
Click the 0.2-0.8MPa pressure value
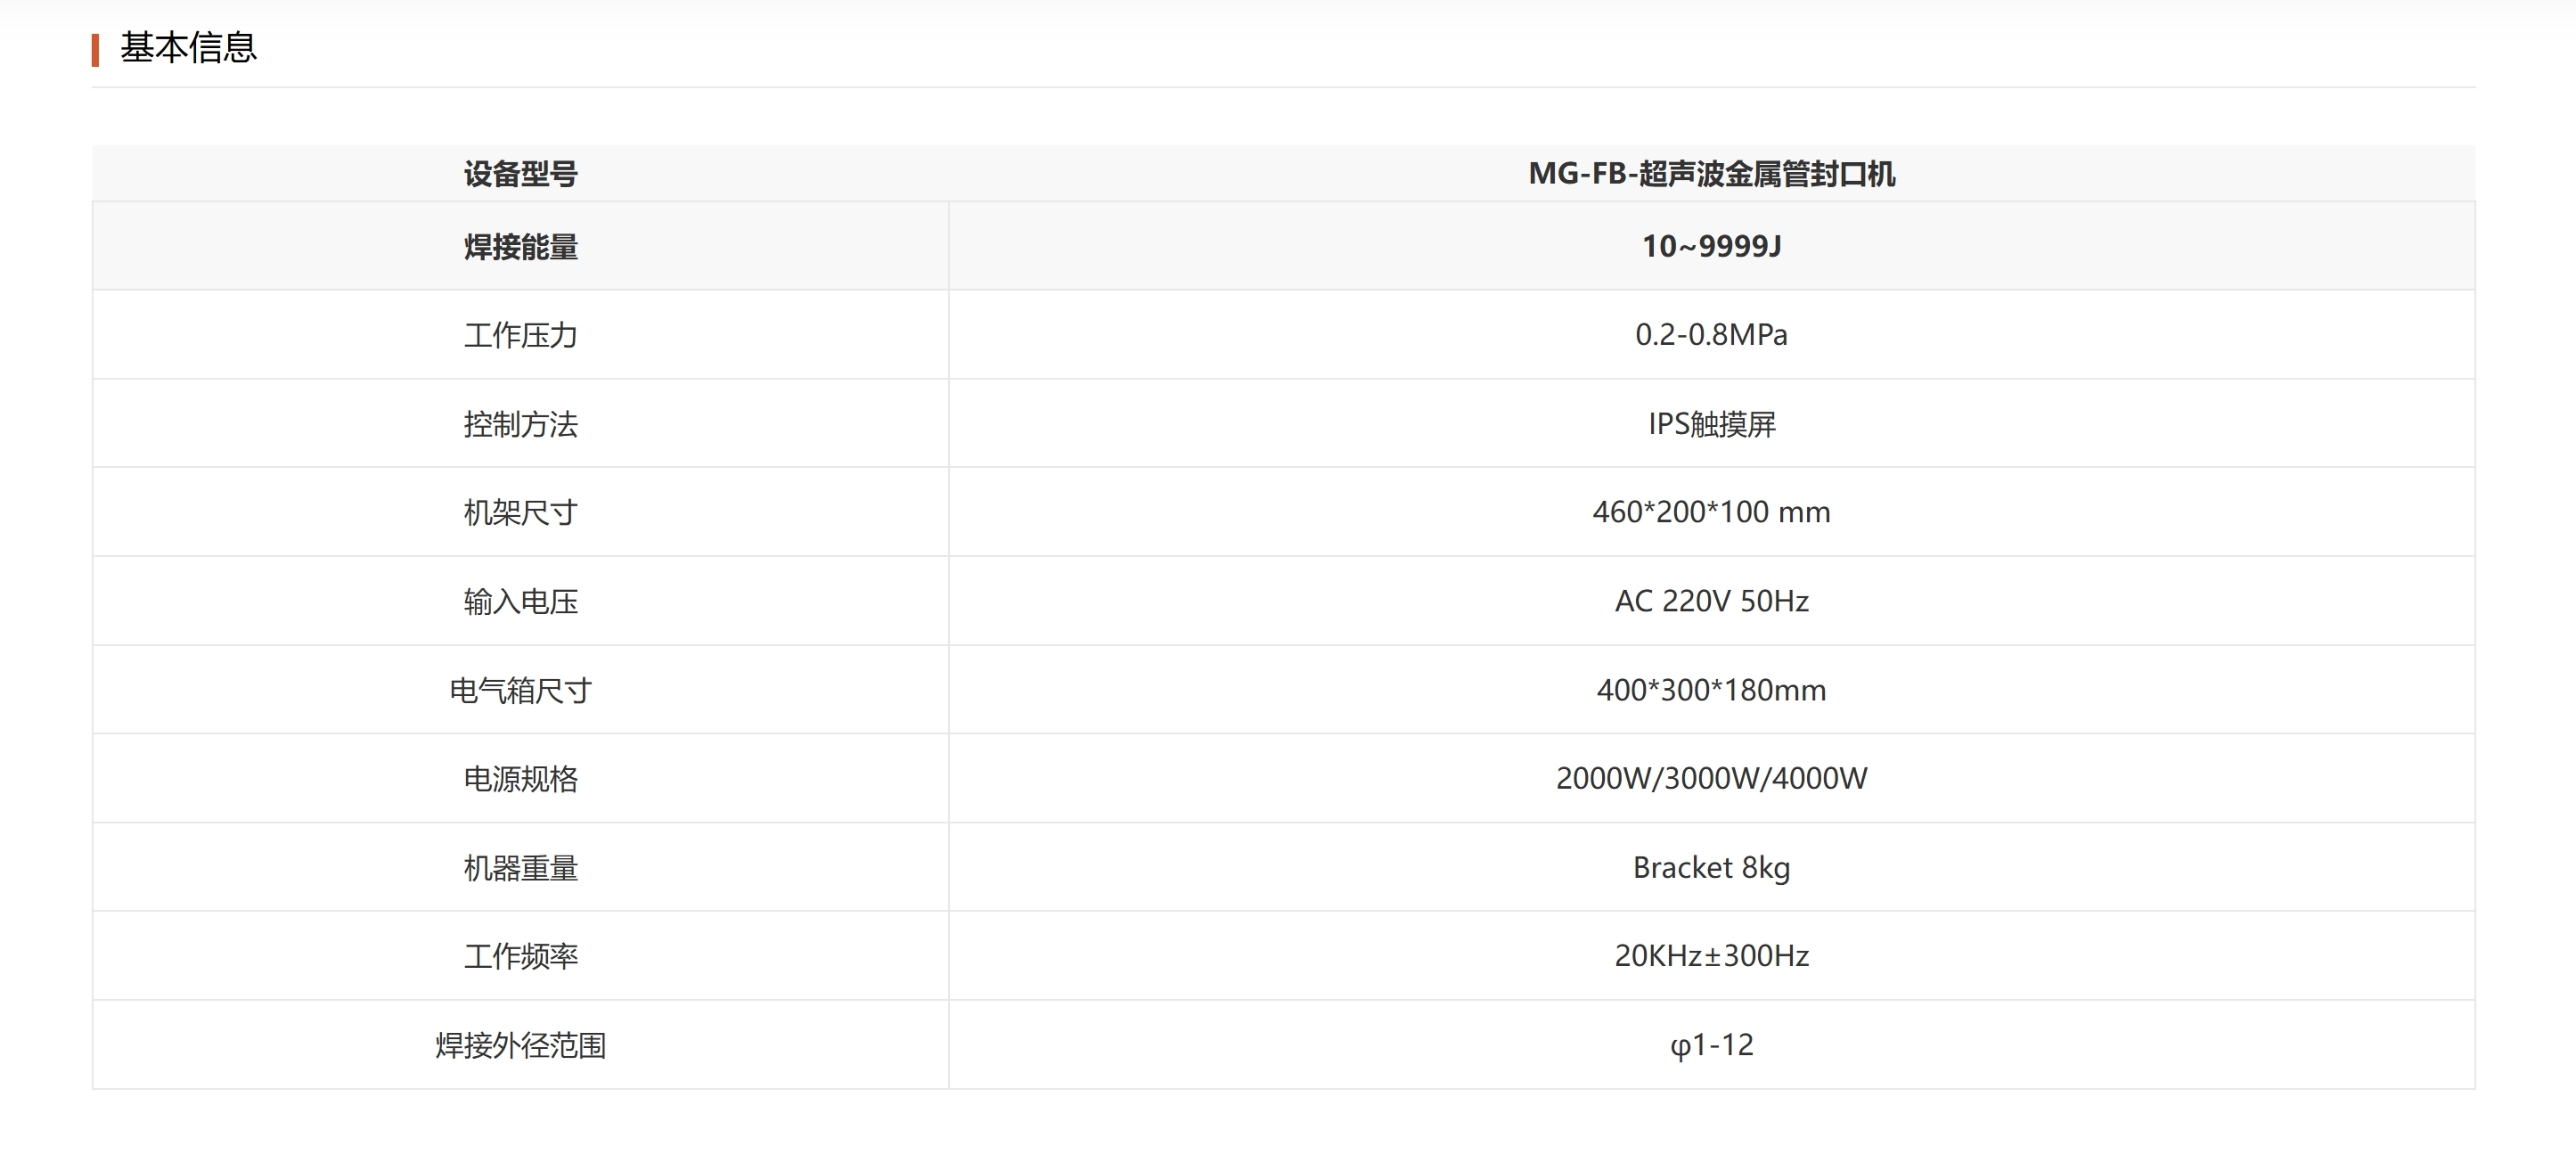pos(1711,335)
